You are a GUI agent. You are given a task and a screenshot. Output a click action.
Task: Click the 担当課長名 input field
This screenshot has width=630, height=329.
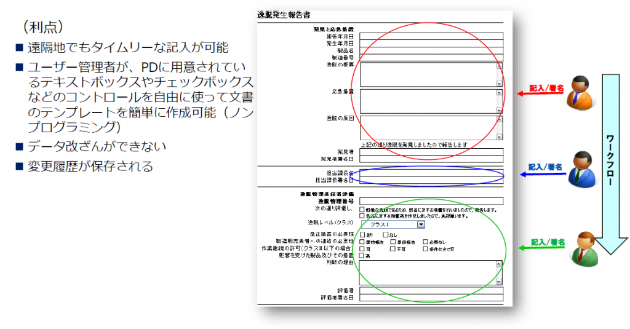pos(431,173)
